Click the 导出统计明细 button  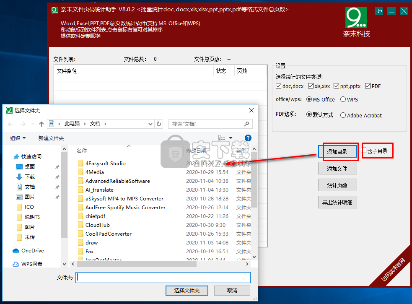click(x=337, y=202)
